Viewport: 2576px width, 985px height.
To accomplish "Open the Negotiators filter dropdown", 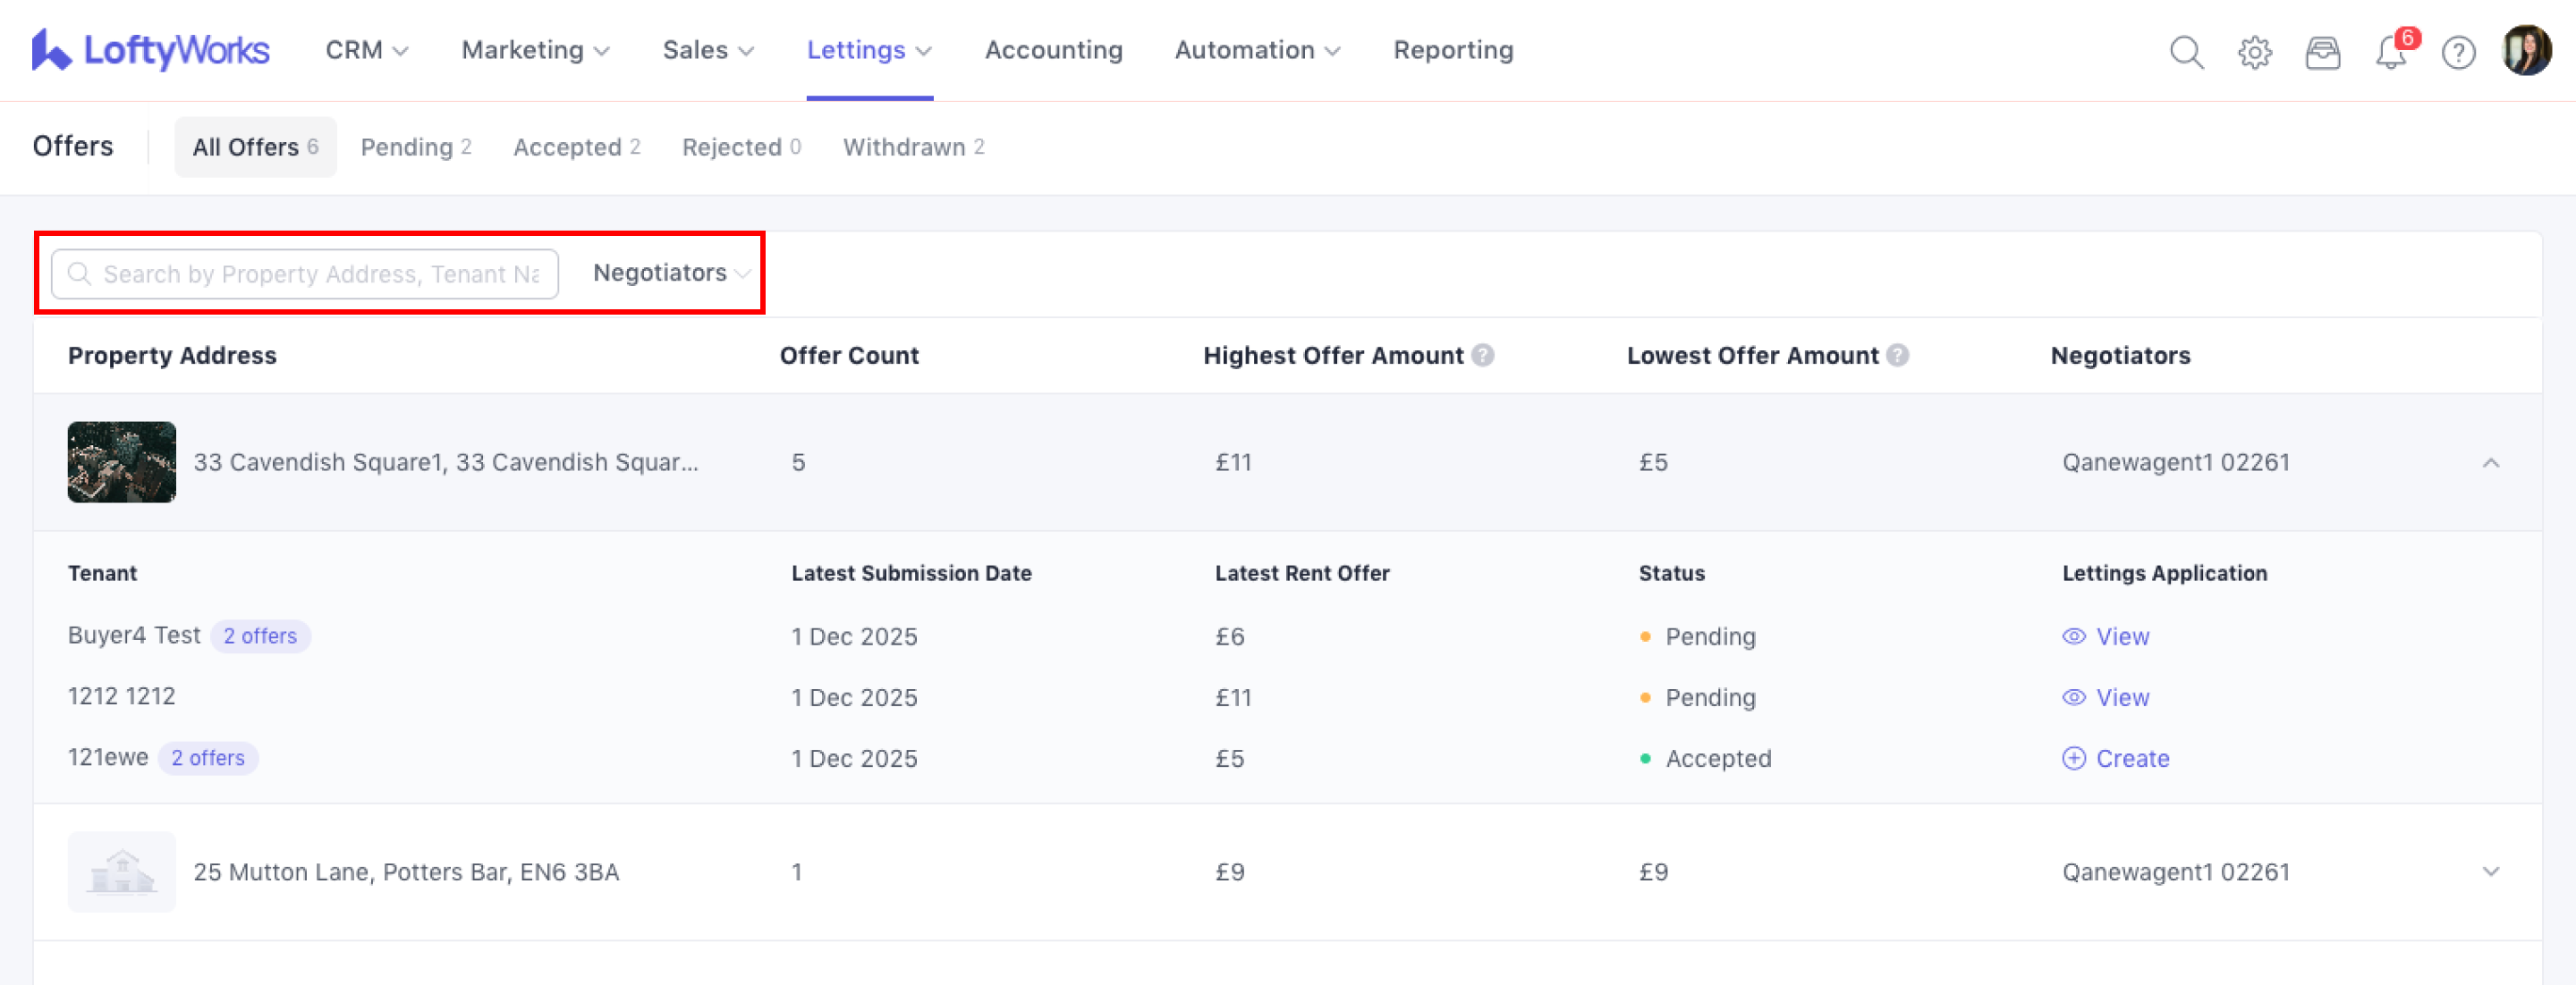I will click(x=670, y=273).
